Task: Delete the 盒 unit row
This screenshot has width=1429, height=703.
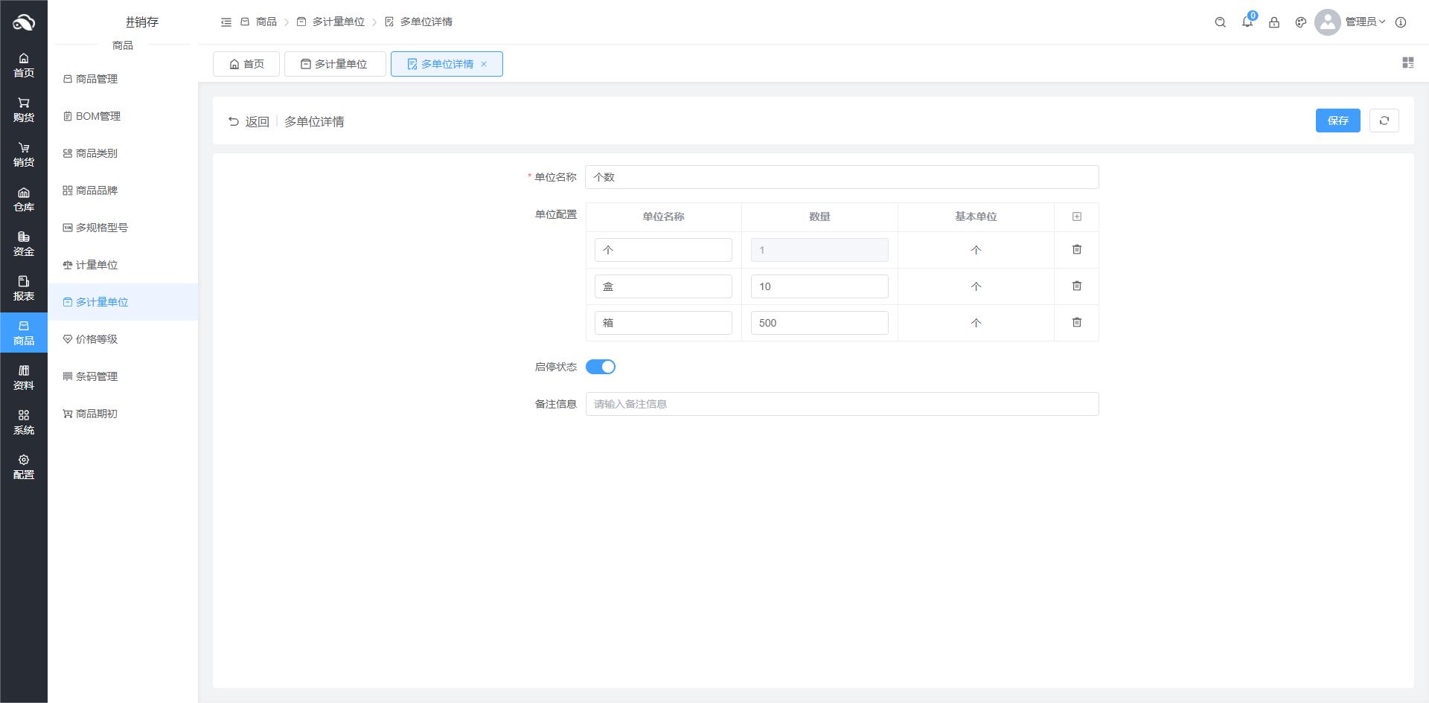Action: (1076, 286)
